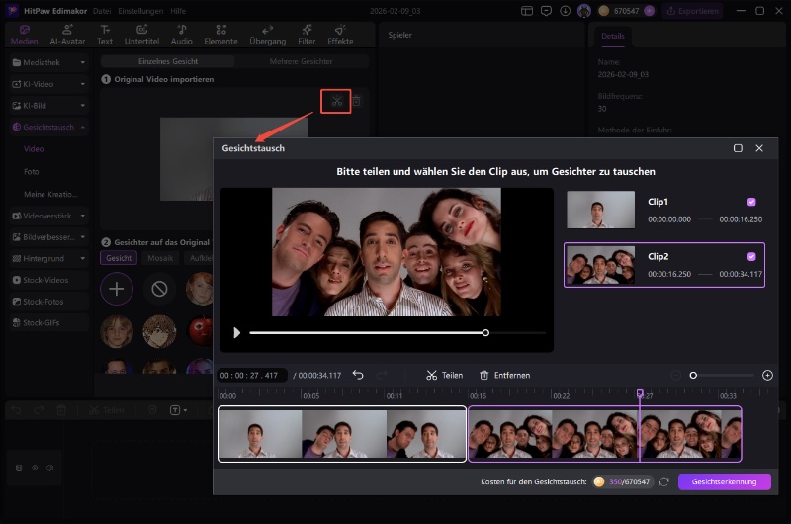Select the Clip2 thumbnail

pos(600,265)
